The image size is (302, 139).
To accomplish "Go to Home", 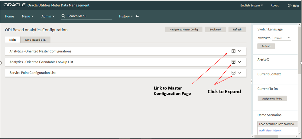I will coord(9,16).
